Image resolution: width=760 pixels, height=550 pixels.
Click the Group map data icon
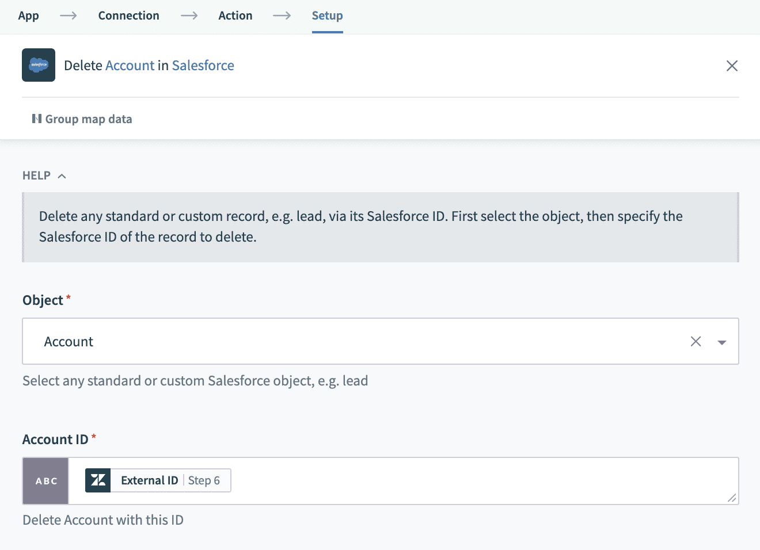click(37, 119)
